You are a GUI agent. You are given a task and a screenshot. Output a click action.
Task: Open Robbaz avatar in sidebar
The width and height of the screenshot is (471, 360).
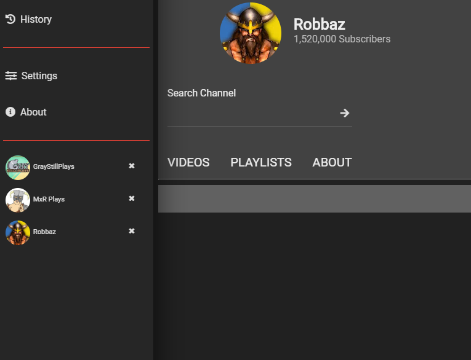click(x=18, y=233)
